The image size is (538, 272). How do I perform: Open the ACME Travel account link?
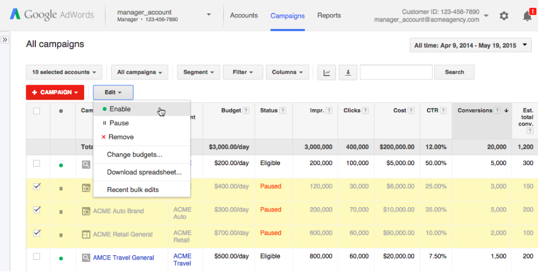click(x=182, y=260)
